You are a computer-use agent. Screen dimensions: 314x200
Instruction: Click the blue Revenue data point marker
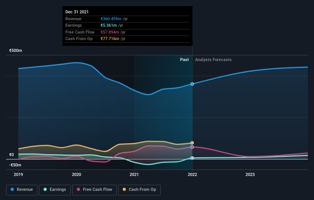click(192, 84)
